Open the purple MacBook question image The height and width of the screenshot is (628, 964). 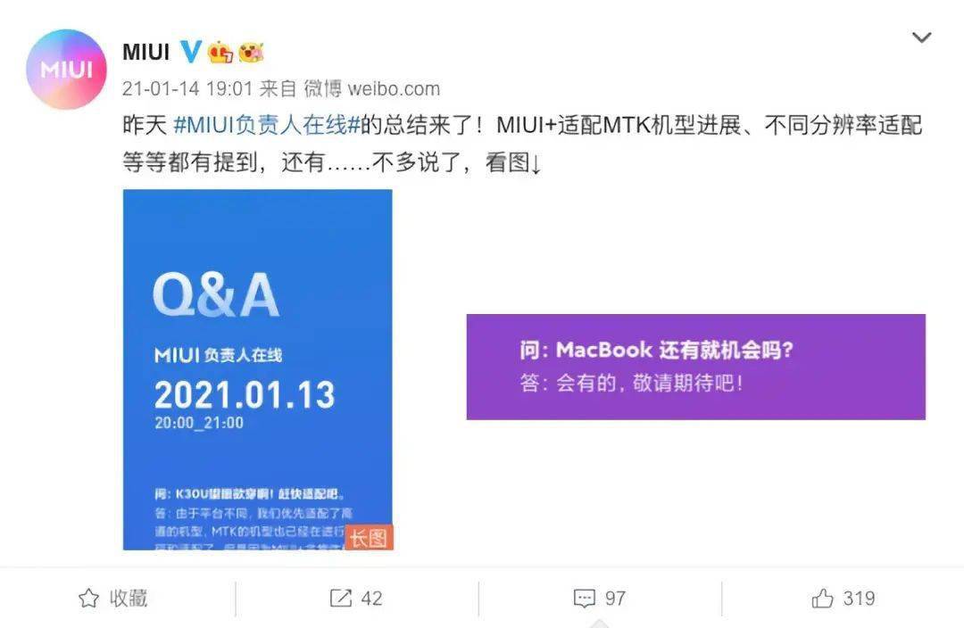tap(696, 367)
